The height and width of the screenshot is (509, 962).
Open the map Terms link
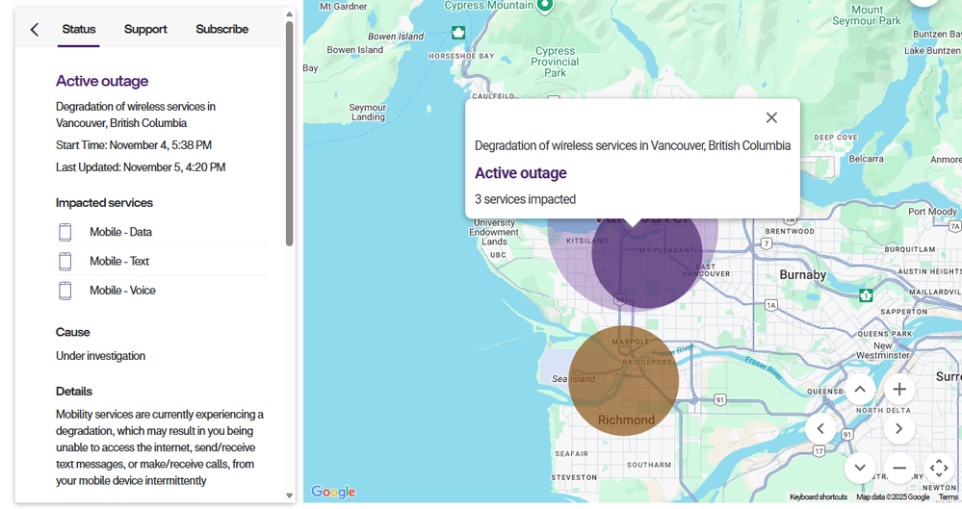click(x=949, y=497)
